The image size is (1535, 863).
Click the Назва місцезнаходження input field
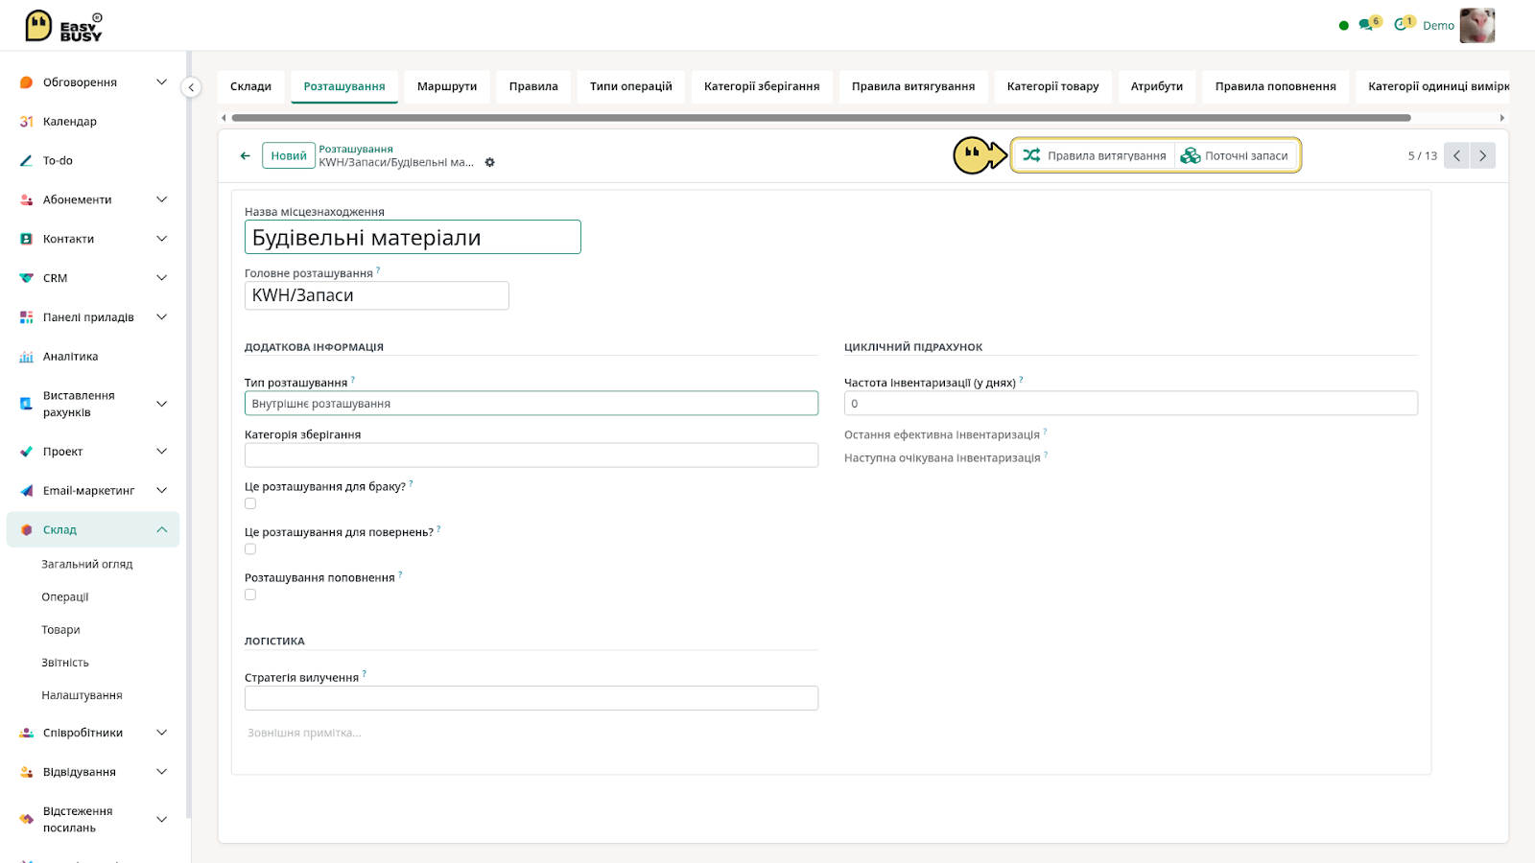click(413, 237)
